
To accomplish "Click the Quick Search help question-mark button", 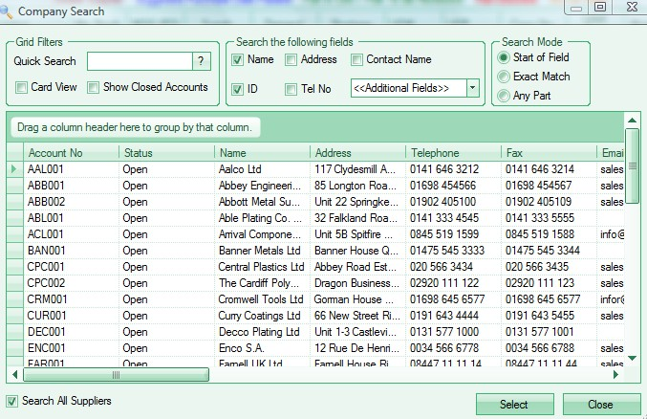I will 201,61.
